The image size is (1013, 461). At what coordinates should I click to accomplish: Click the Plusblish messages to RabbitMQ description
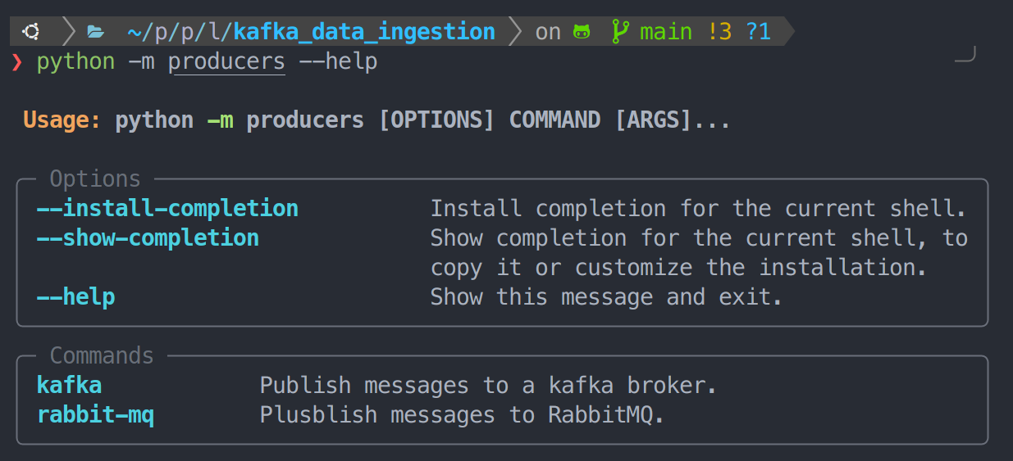point(462,415)
